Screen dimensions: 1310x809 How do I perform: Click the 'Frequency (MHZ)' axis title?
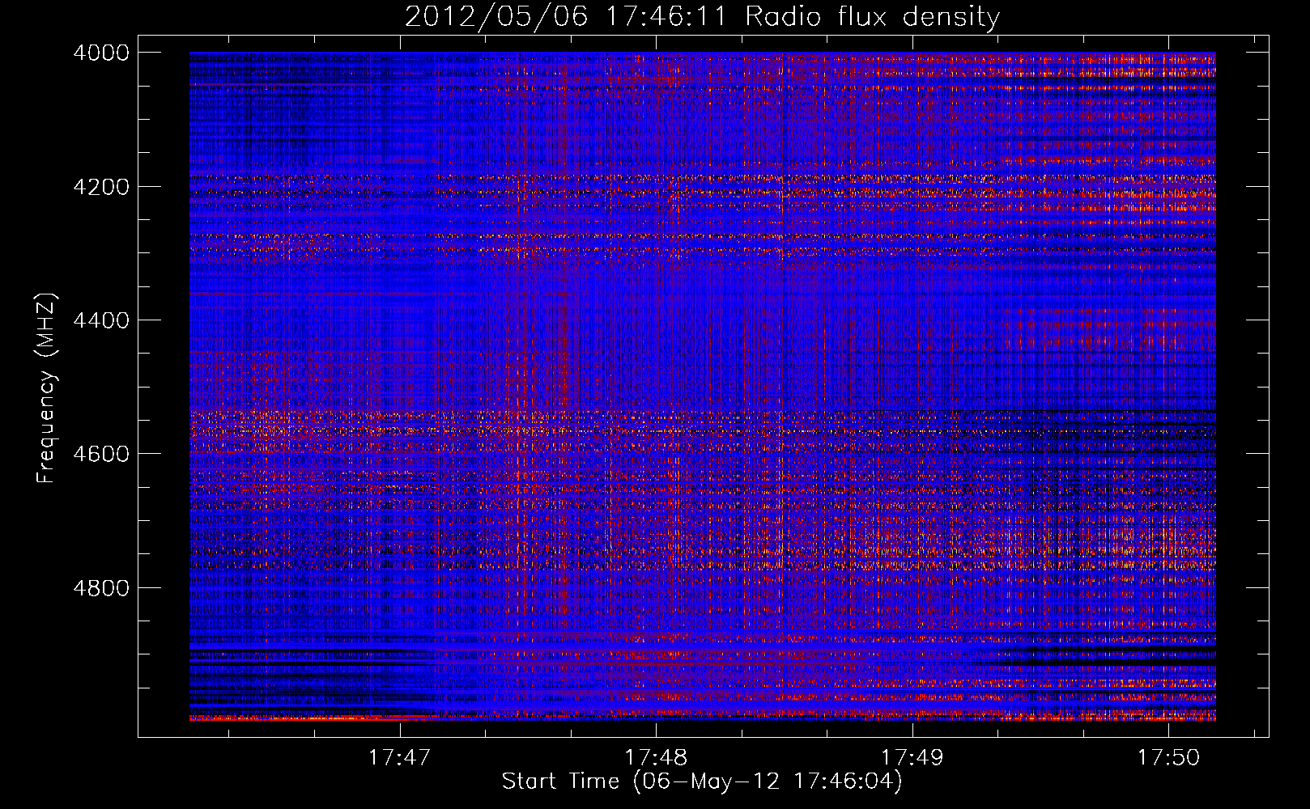46,388
